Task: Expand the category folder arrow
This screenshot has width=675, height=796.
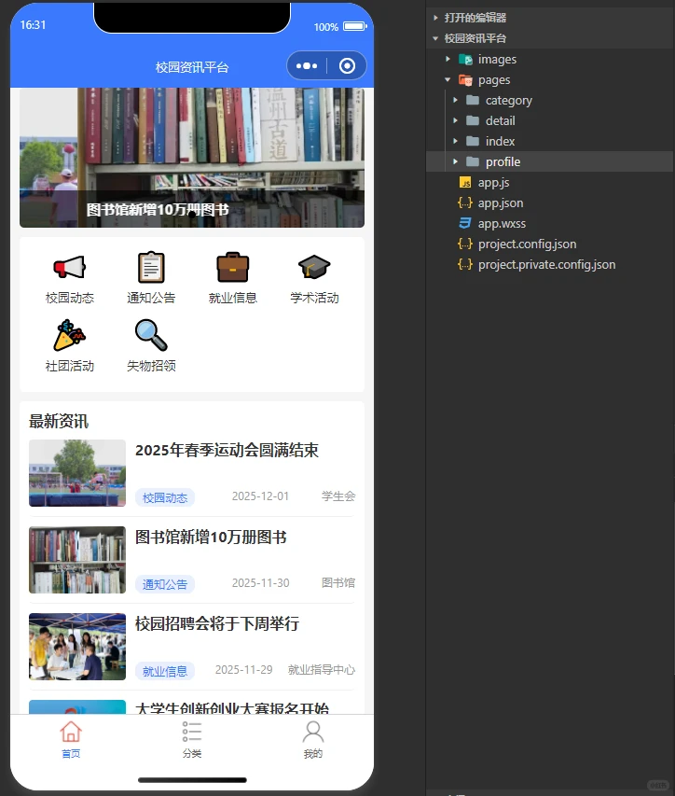Action: (x=455, y=100)
